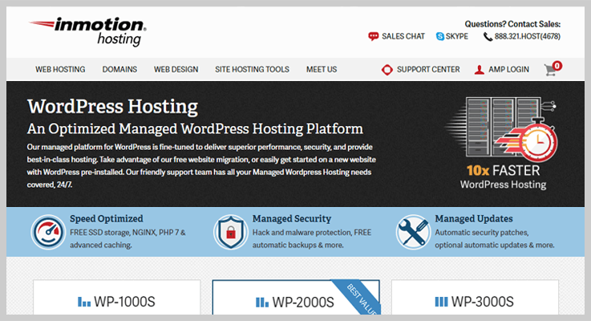Screen dimensions: 591x321
Task: Open the Site Hosting Tools menu
Action: [x=252, y=69]
